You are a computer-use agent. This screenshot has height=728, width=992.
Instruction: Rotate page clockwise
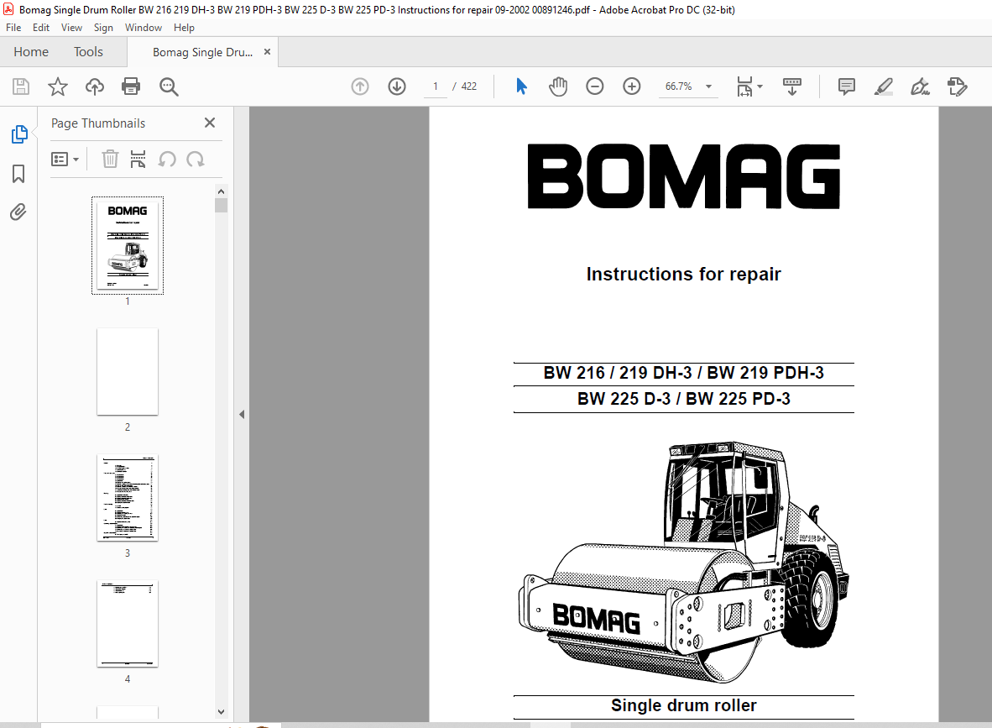point(196,159)
